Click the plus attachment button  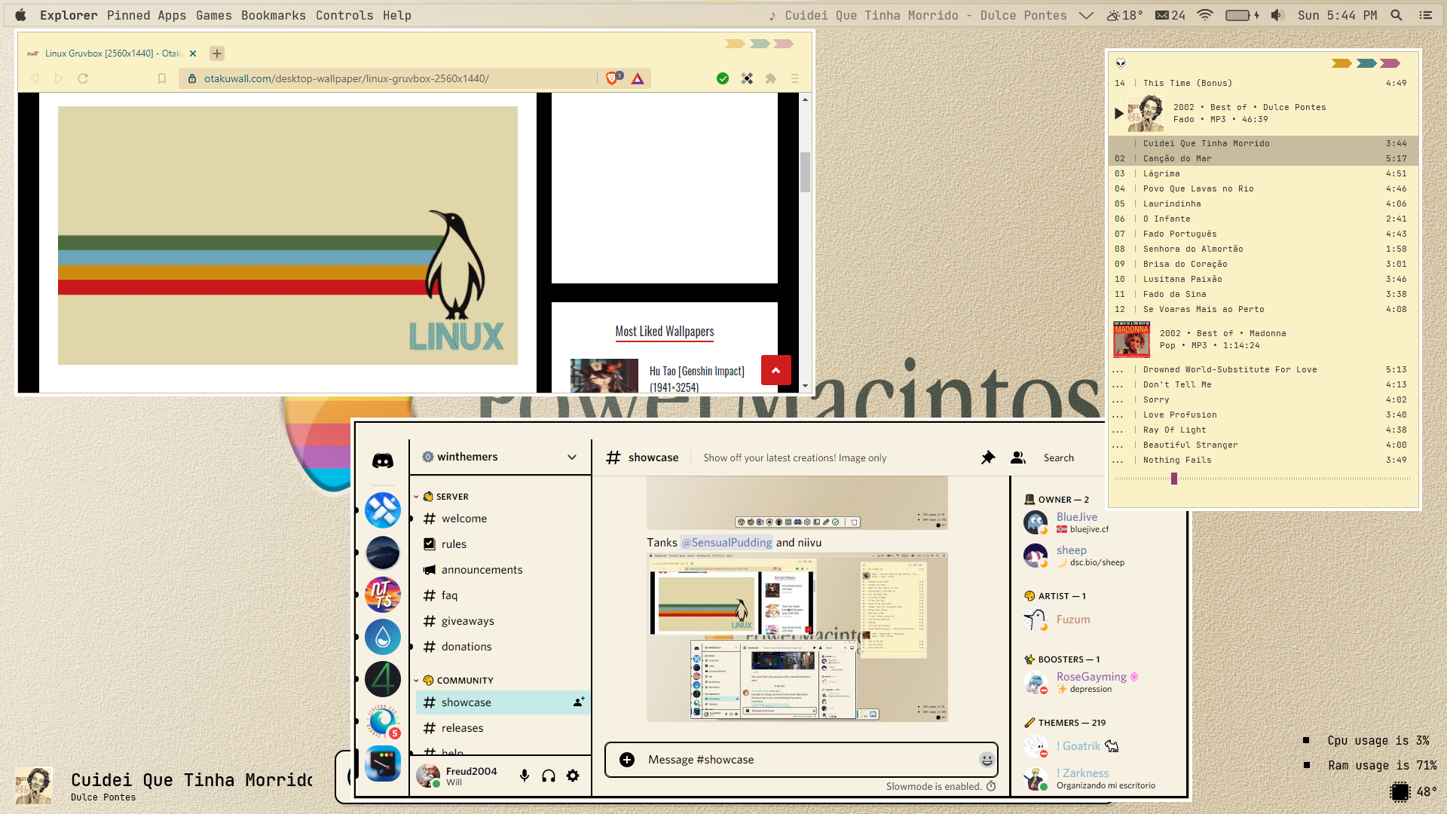pyautogui.click(x=627, y=760)
